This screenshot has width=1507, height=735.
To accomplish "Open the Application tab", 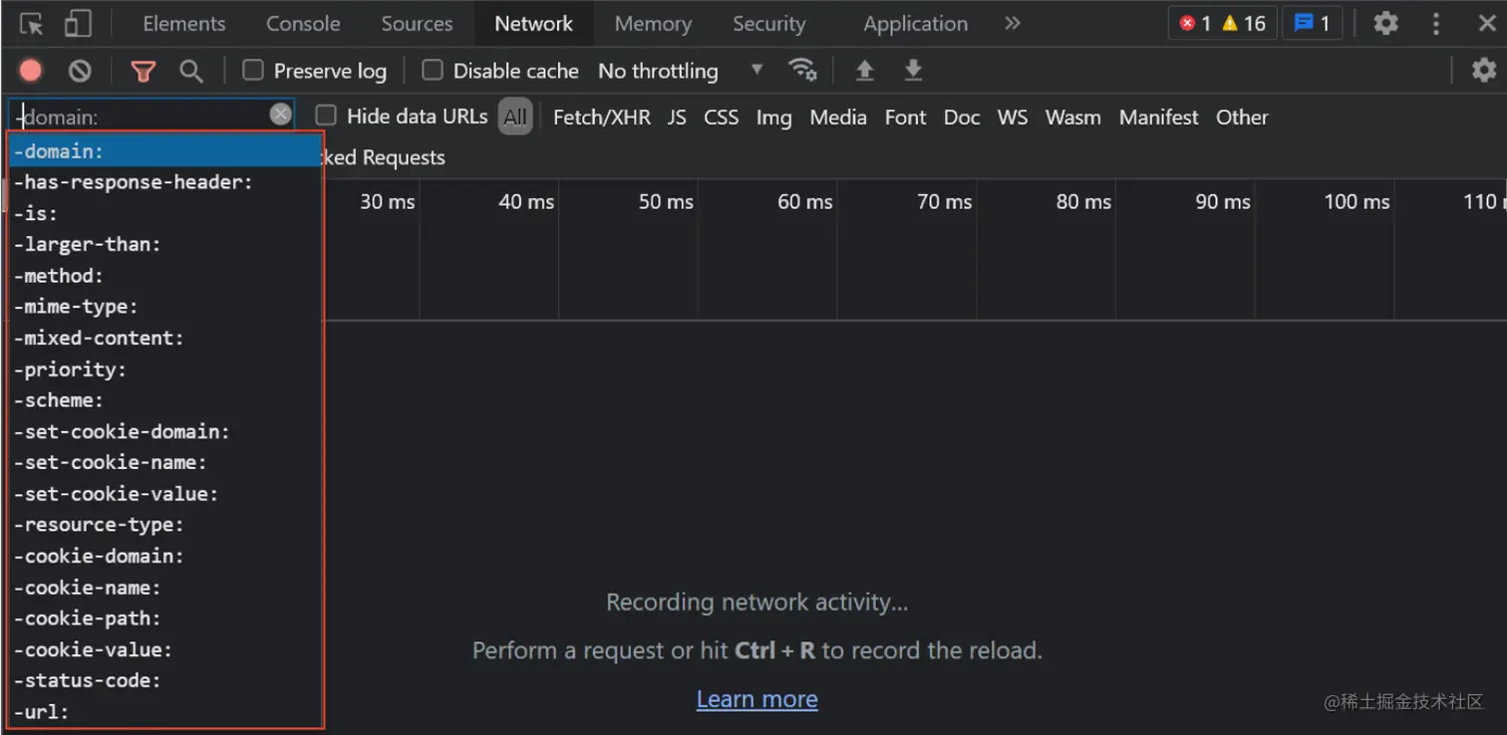I will (915, 24).
